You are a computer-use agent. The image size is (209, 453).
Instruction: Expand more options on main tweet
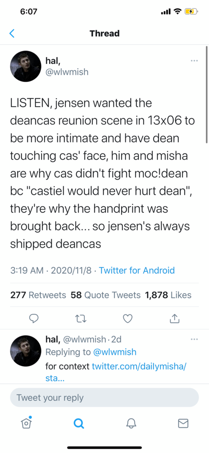(194, 61)
